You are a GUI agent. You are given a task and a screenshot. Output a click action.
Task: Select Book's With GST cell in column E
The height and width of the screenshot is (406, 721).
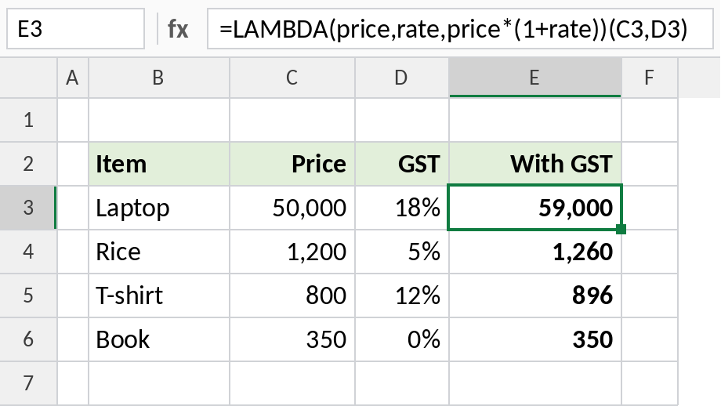(535, 339)
